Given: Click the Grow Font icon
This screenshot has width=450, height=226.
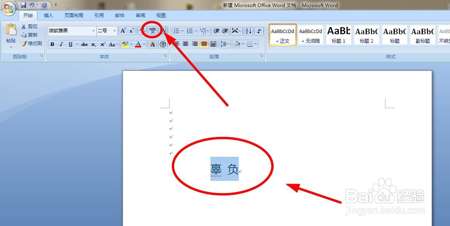Looking at the screenshot, I should pos(123,30).
